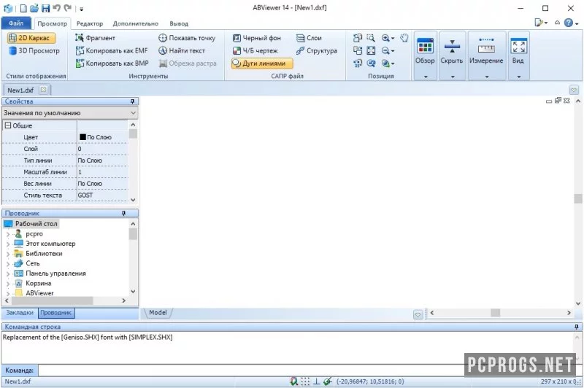Image resolution: width=584 pixels, height=388 pixels.
Task: Click Стиль текста value GOST
Action: coord(103,195)
